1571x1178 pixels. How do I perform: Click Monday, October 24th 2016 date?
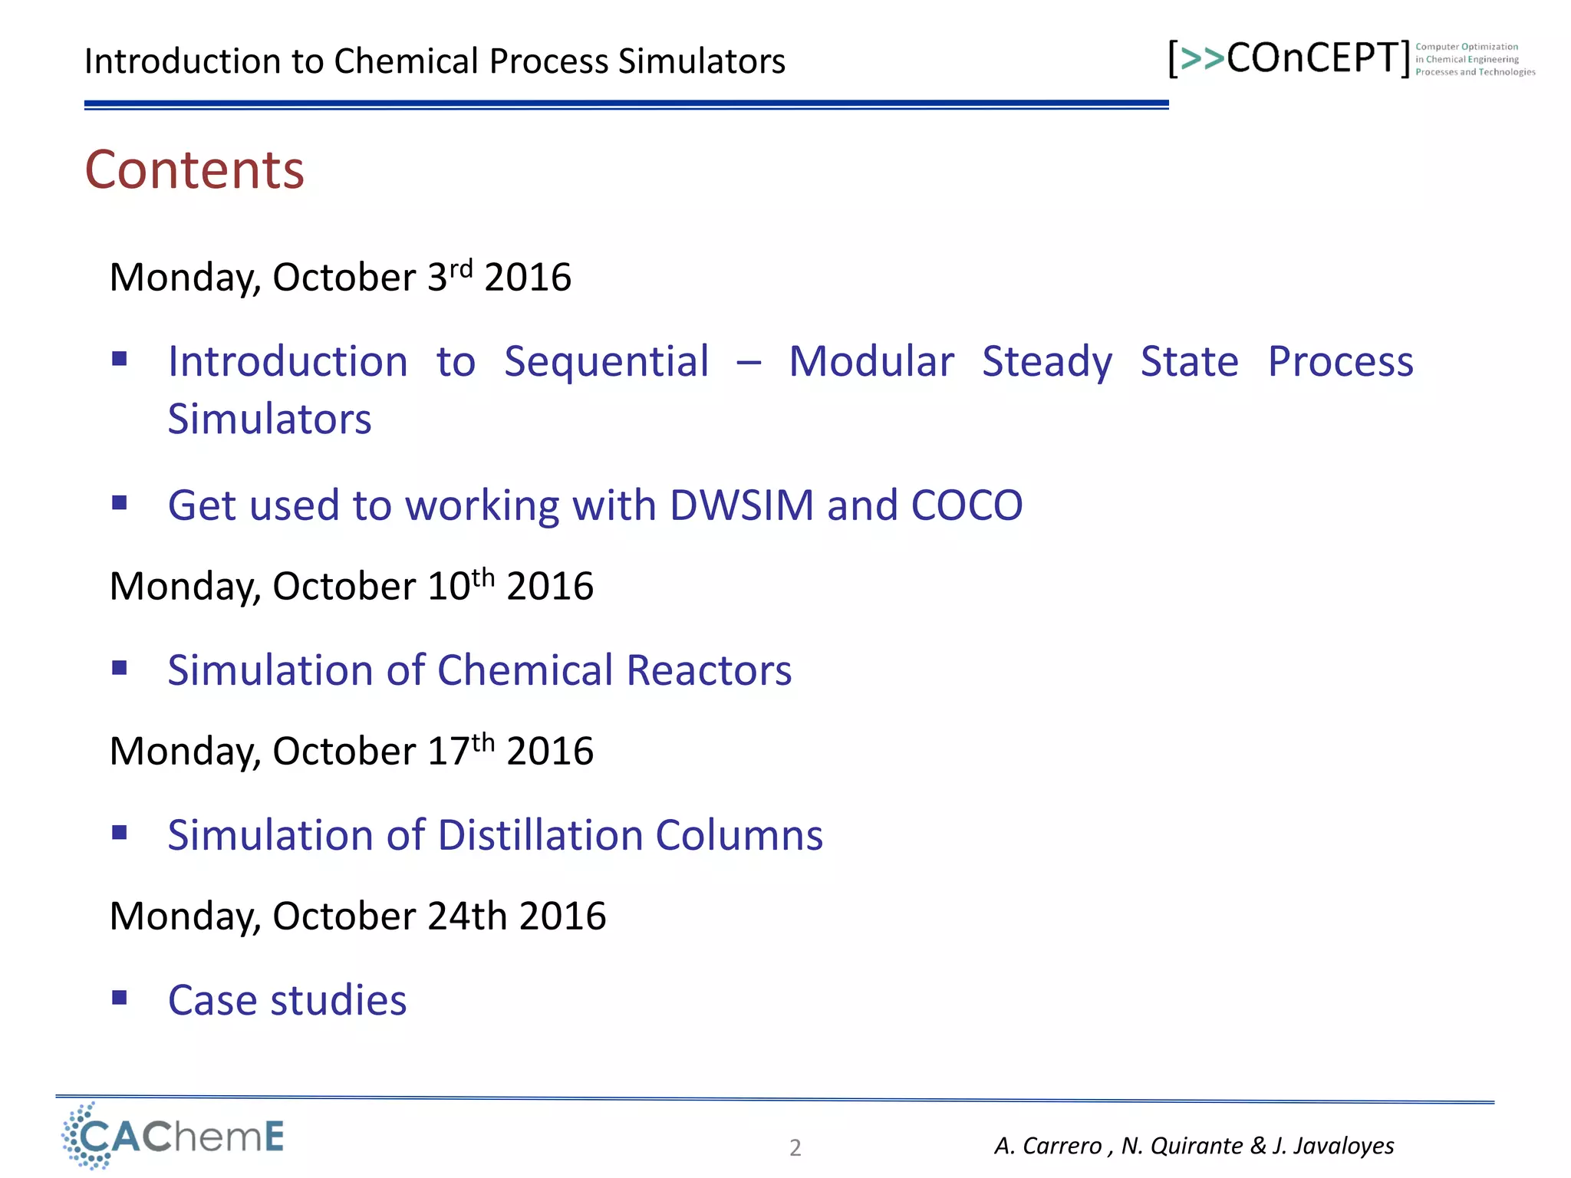357,916
